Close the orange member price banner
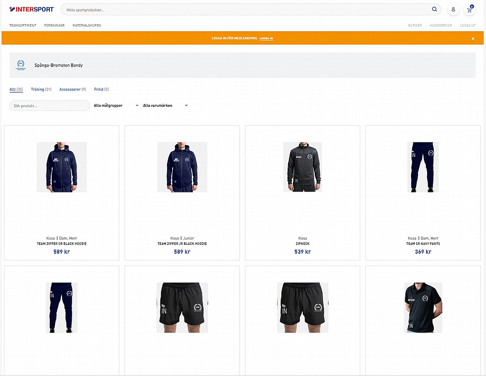Image resolution: width=486 pixels, height=376 pixels. (473, 38)
